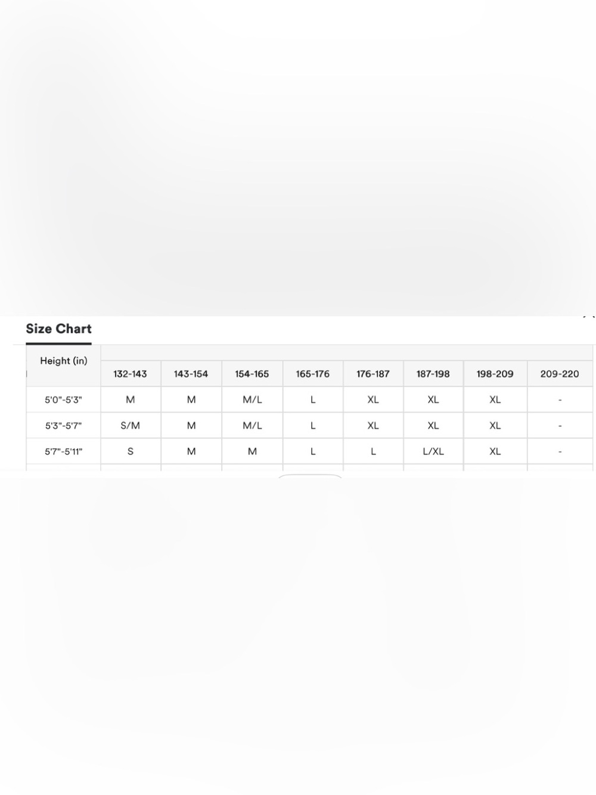This screenshot has width=596, height=795.
Task: Click the 5'3"-5'7" height row label
Action: [x=64, y=426]
